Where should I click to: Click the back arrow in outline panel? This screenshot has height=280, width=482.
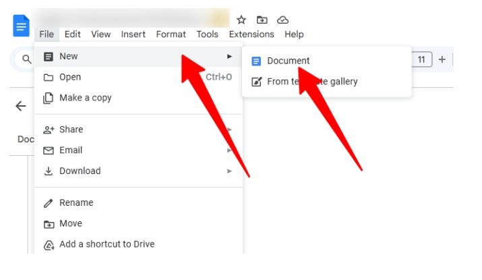(x=21, y=106)
